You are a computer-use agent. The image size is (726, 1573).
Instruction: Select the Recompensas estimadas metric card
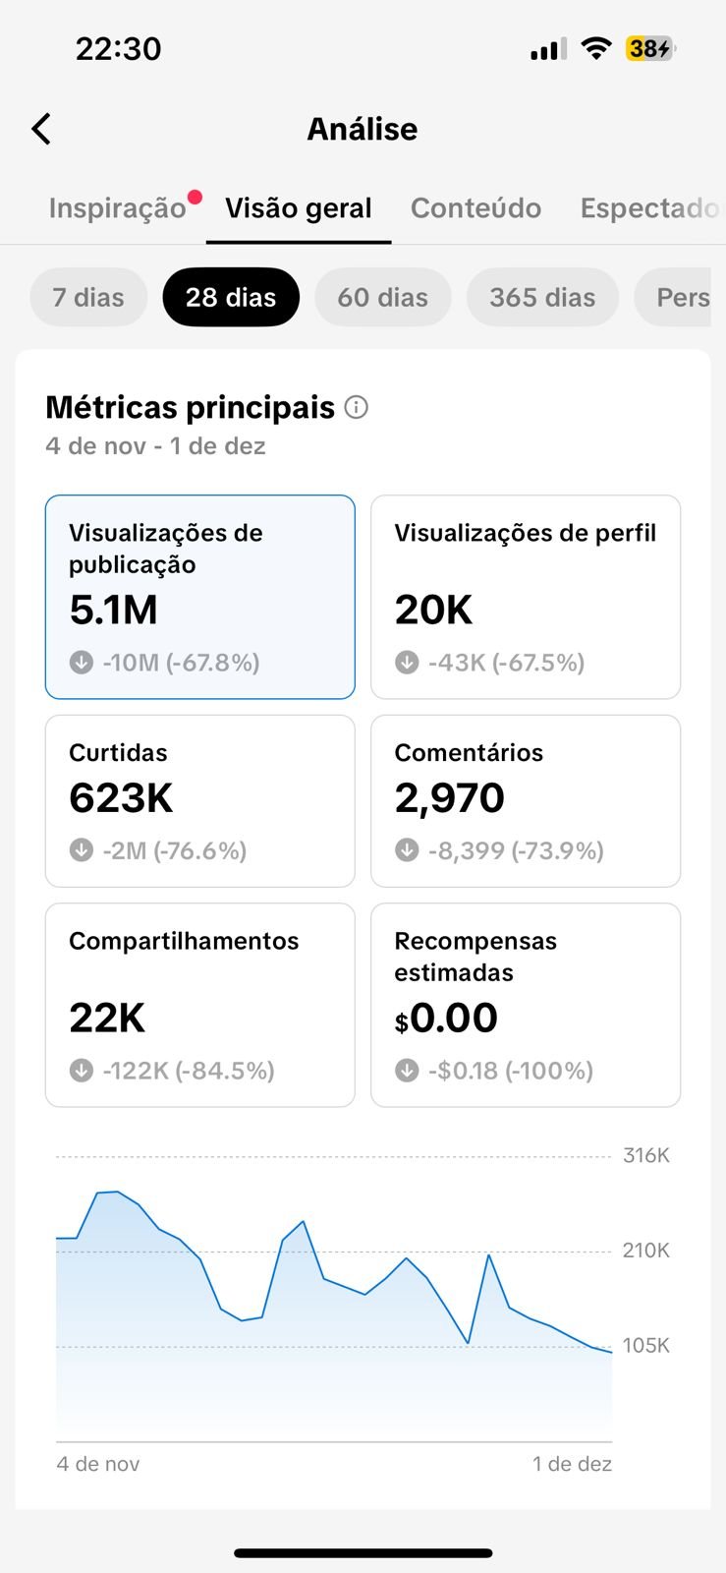(525, 1005)
